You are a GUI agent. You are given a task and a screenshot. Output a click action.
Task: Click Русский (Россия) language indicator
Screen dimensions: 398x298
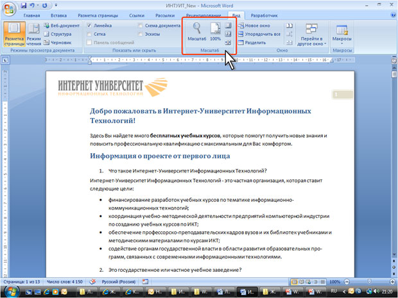[x=119, y=282]
